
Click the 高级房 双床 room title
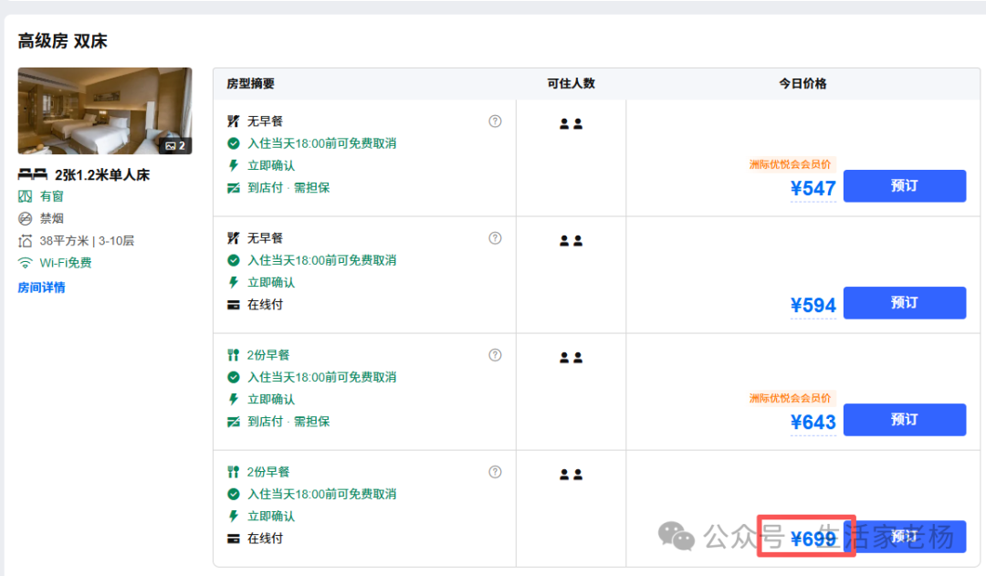click(x=62, y=41)
